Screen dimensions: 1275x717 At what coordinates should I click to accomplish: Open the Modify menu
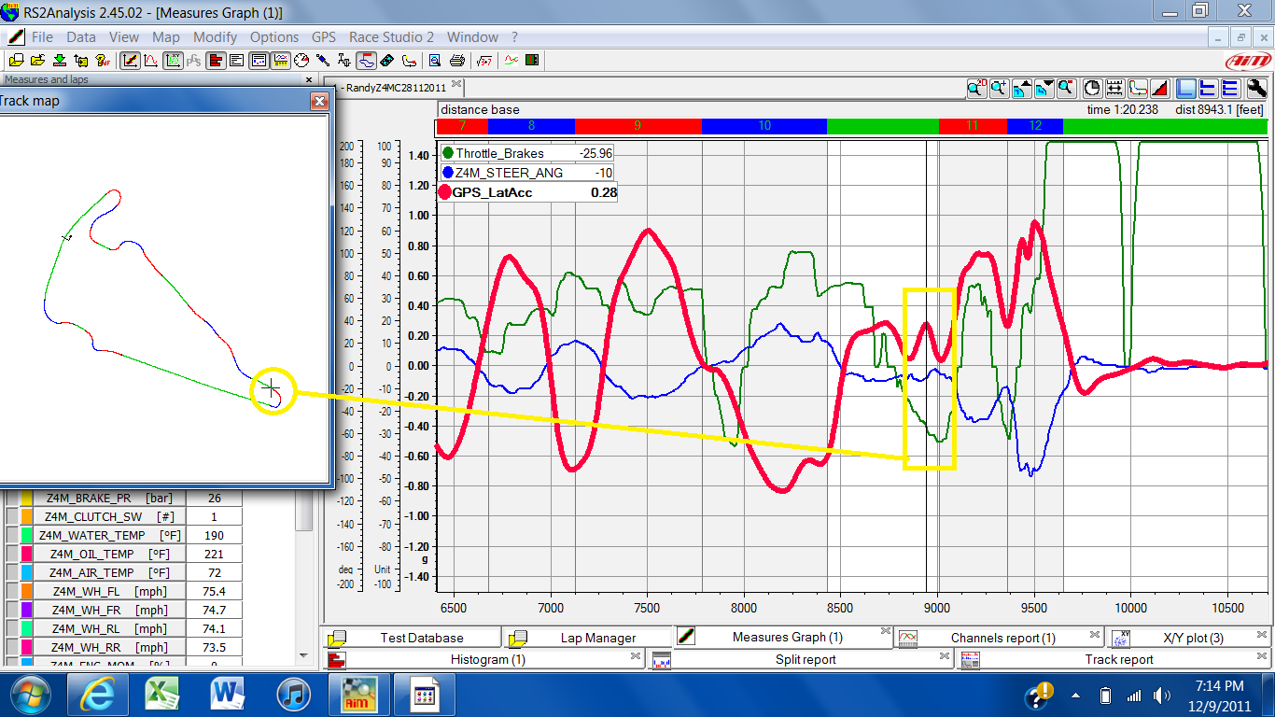point(215,37)
